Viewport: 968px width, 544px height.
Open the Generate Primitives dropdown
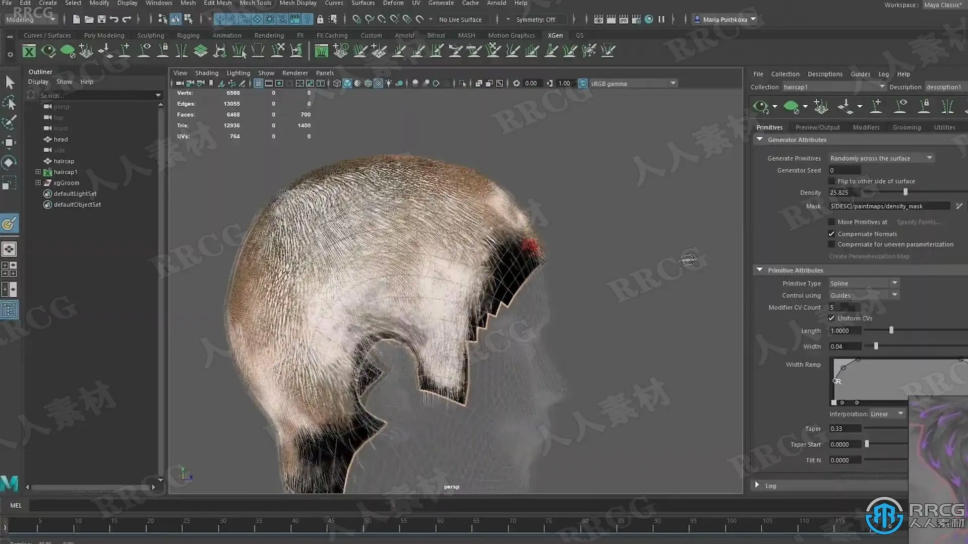(x=881, y=158)
